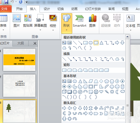Click the 图片 insert picture button
The width and height of the screenshot is (140, 123).
coord(17,21)
